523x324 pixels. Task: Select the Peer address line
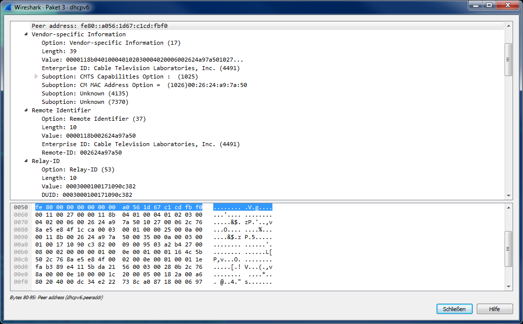(103, 26)
